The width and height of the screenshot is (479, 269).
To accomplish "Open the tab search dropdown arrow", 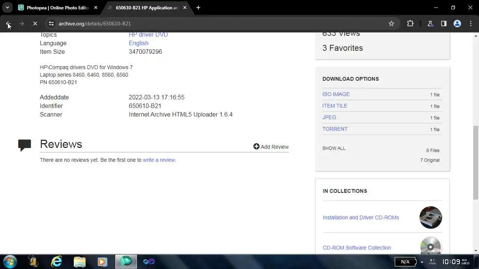I will [7, 7].
